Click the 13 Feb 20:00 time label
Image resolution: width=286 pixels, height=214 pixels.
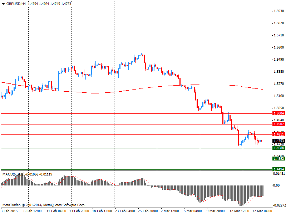pyautogui.click(x=79, y=211)
